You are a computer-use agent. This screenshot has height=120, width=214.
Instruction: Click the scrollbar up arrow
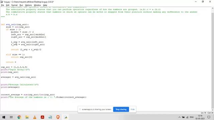coord(213,8)
